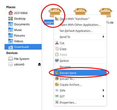This screenshot has height=110, width=117.
Task: Open cdrom0 under Devices
Action: pos(23,64)
